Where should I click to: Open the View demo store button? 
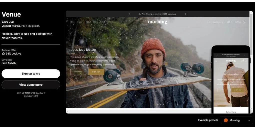(x=31, y=85)
